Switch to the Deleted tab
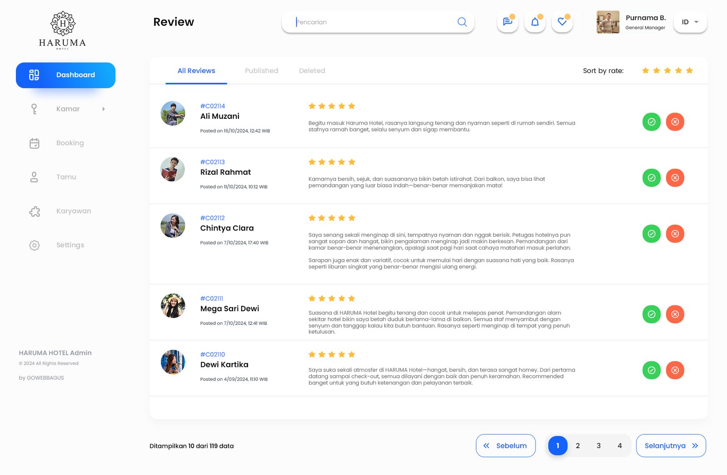Viewport: 727px width, 475px height. [312, 71]
